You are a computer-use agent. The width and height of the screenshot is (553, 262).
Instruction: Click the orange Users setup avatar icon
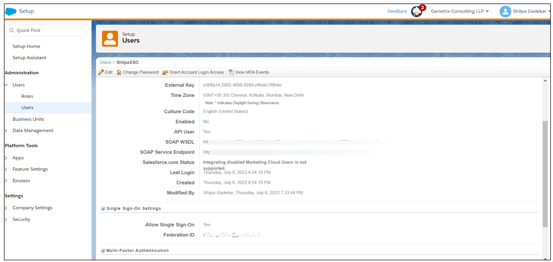click(x=109, y=38)
